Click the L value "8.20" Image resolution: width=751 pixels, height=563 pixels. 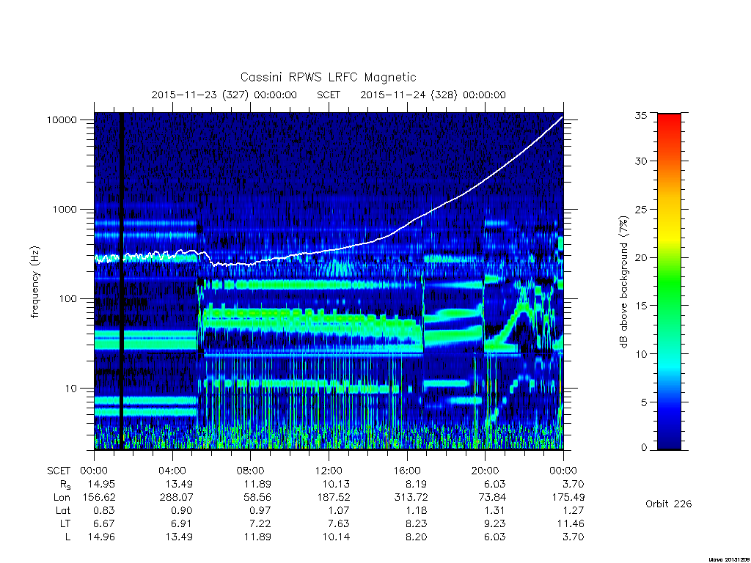tap(416, 537)
